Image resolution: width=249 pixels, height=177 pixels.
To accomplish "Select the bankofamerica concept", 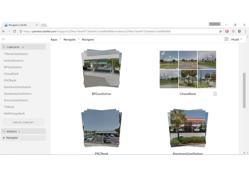I will coord(14,61).
